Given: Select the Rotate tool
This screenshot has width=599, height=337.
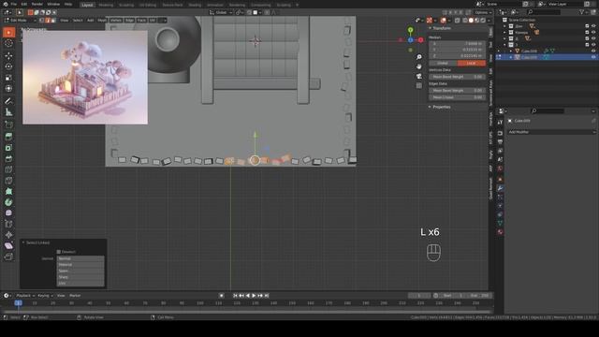Looking at the screenshot, I should point(8,66).
